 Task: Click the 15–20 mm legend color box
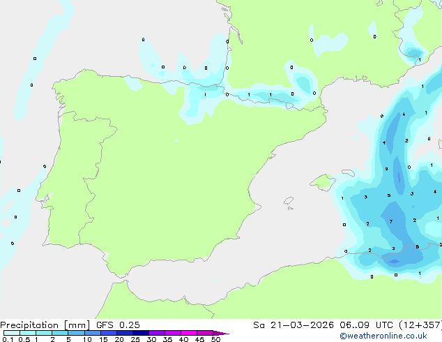point(108,333)
